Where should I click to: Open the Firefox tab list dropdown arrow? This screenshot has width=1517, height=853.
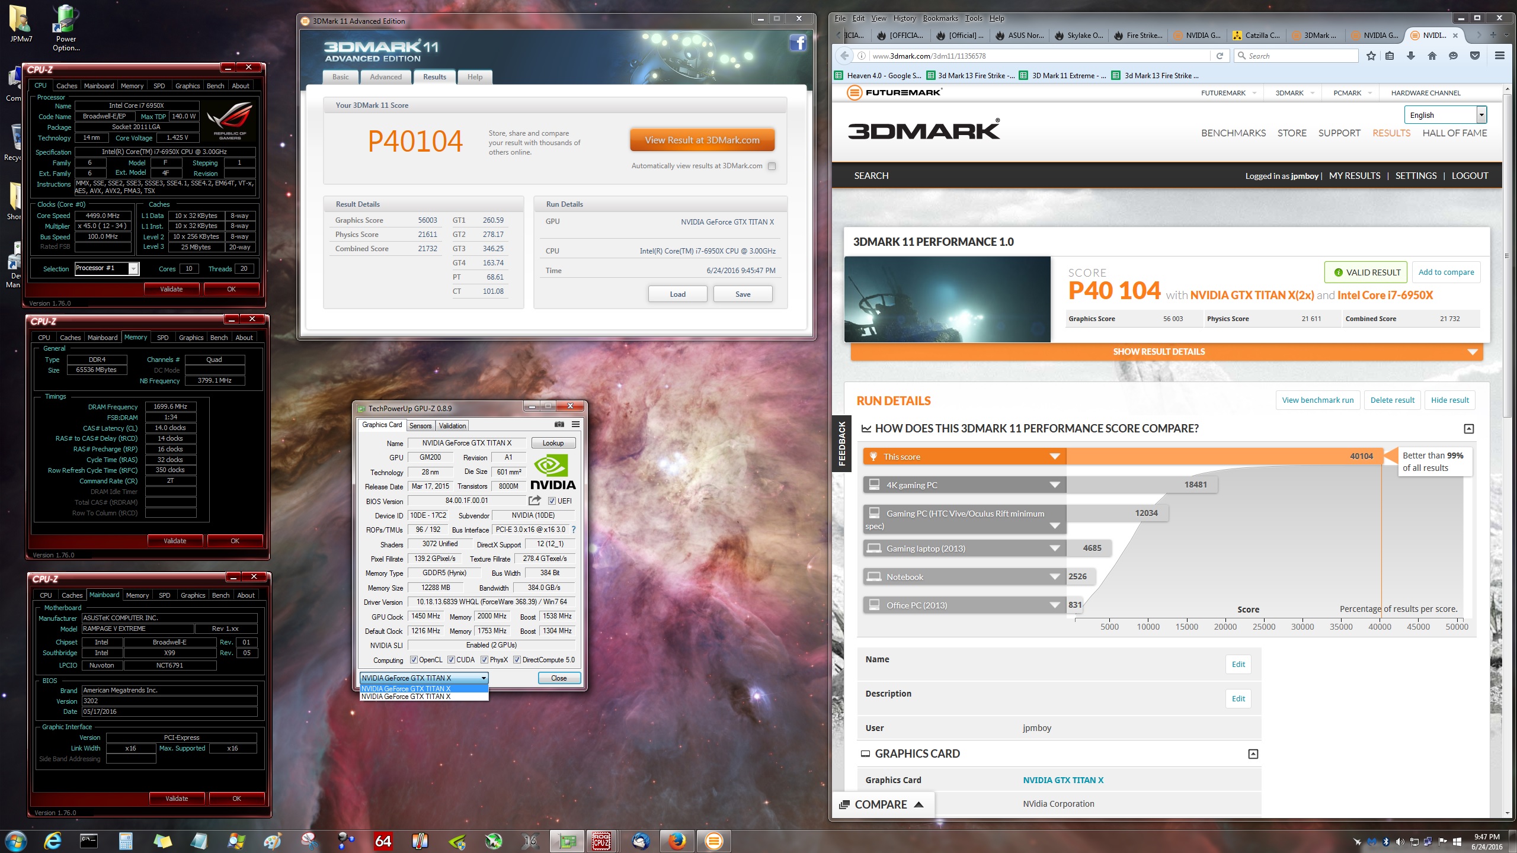click(1507, 35)
